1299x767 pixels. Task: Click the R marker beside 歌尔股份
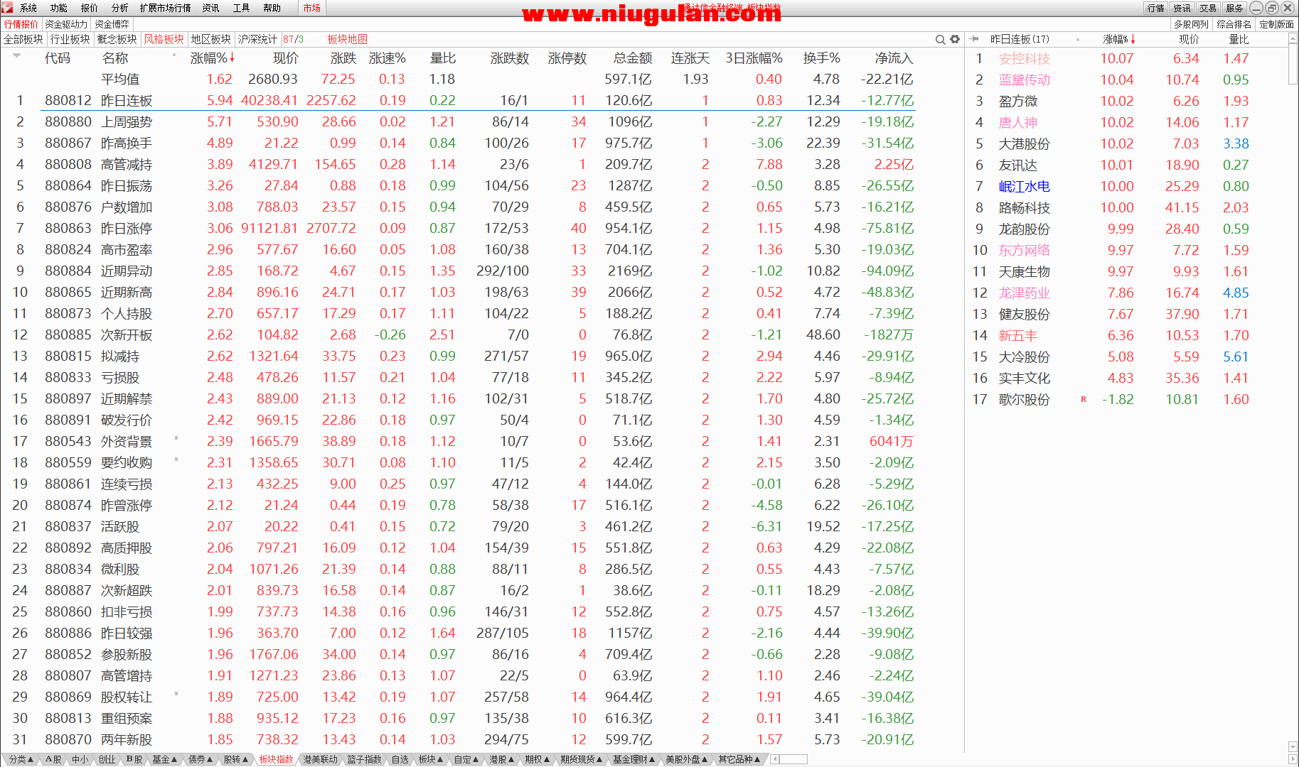click(x=1084, y=399)
